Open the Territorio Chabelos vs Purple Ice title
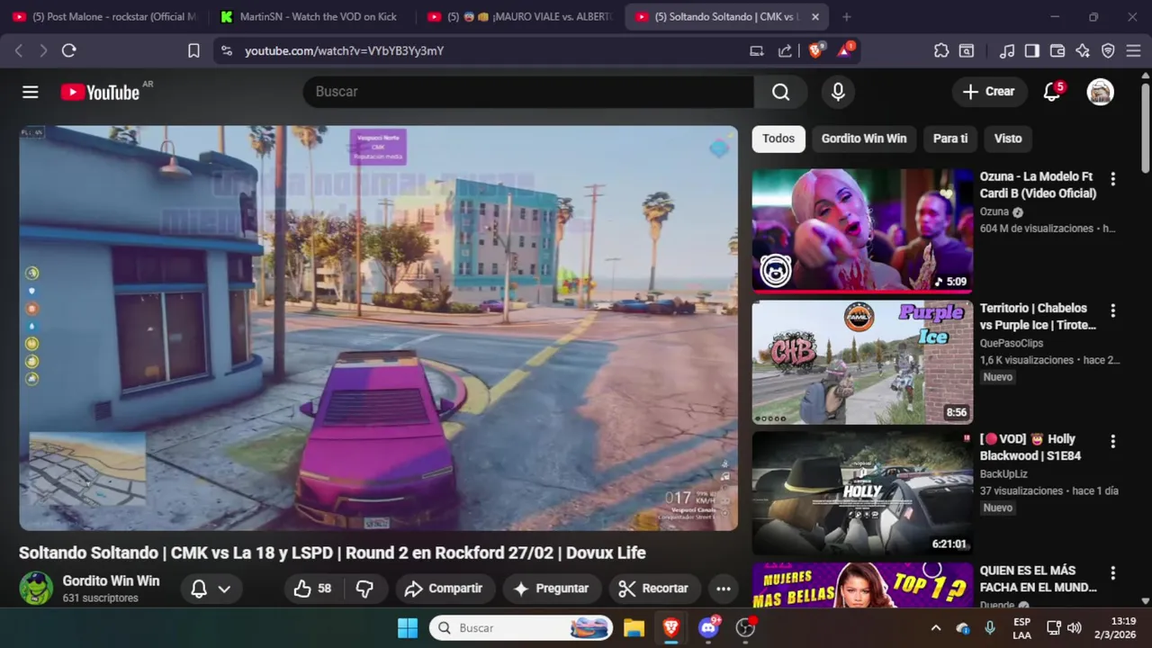 coord(1038,317)
